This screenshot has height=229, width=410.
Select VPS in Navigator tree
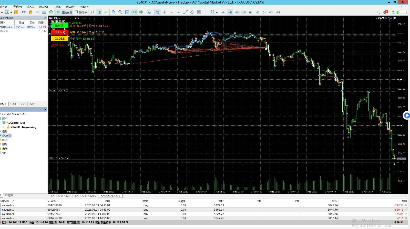click(x=5, y=153)
